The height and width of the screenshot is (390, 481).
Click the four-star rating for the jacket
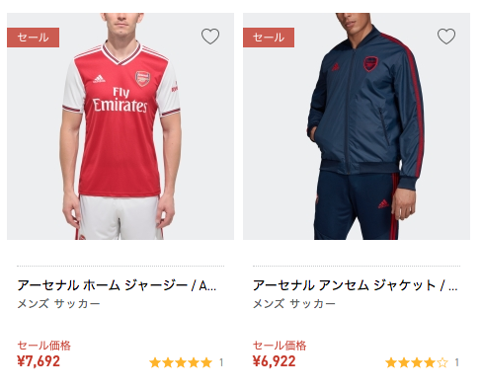coord(417,362)
